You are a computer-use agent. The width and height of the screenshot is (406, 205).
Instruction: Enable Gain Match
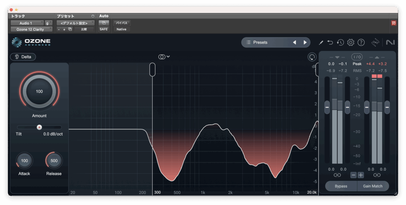pyautogui.click(x=373, y=186)
